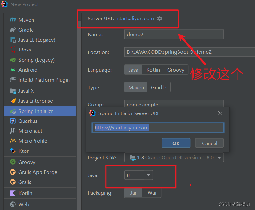Select War packaging
The image size is (255, 210).
[x=152, y=193]
